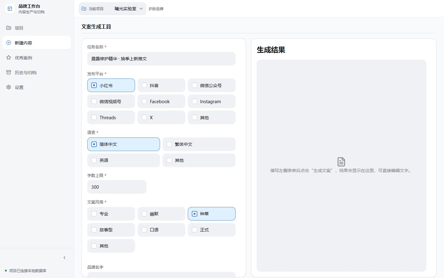Image resolution: width=444 pixels, height=278 pixels.
Task: Check the X platform option
Action: click(x=161, y=117)
